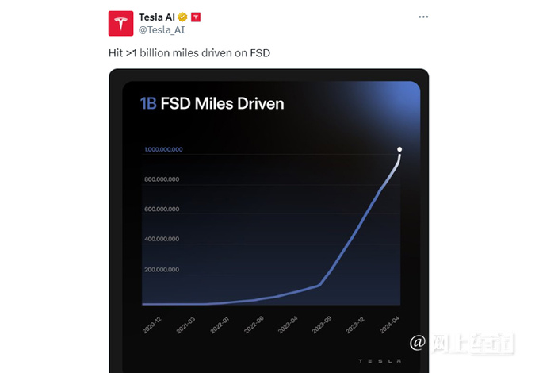Screen dimensions: 539x373
Task: Click the 2024-04 date label
Action: coord(389,325)
